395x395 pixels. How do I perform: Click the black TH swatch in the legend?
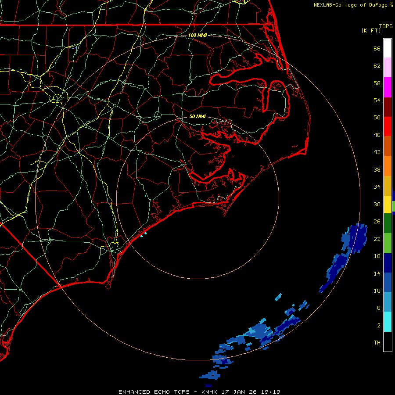click(x=388, y=341)
